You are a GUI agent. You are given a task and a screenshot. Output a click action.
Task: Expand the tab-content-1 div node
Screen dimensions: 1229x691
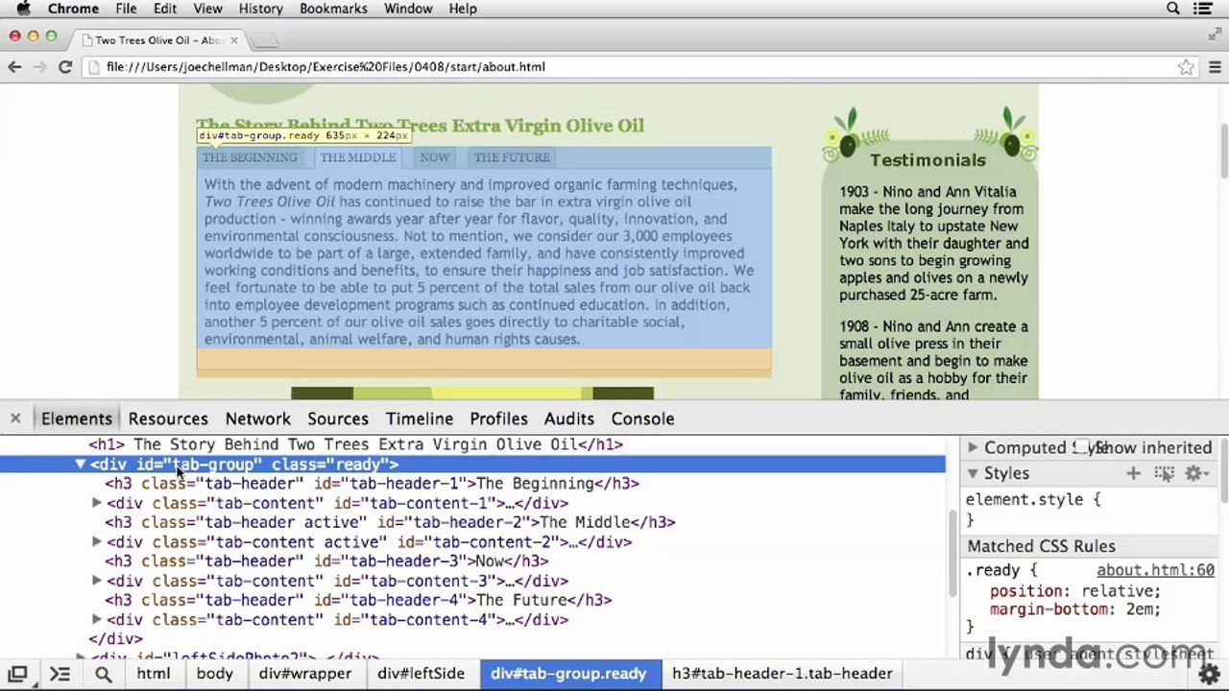pyautogui.click(x=96, y=503)
